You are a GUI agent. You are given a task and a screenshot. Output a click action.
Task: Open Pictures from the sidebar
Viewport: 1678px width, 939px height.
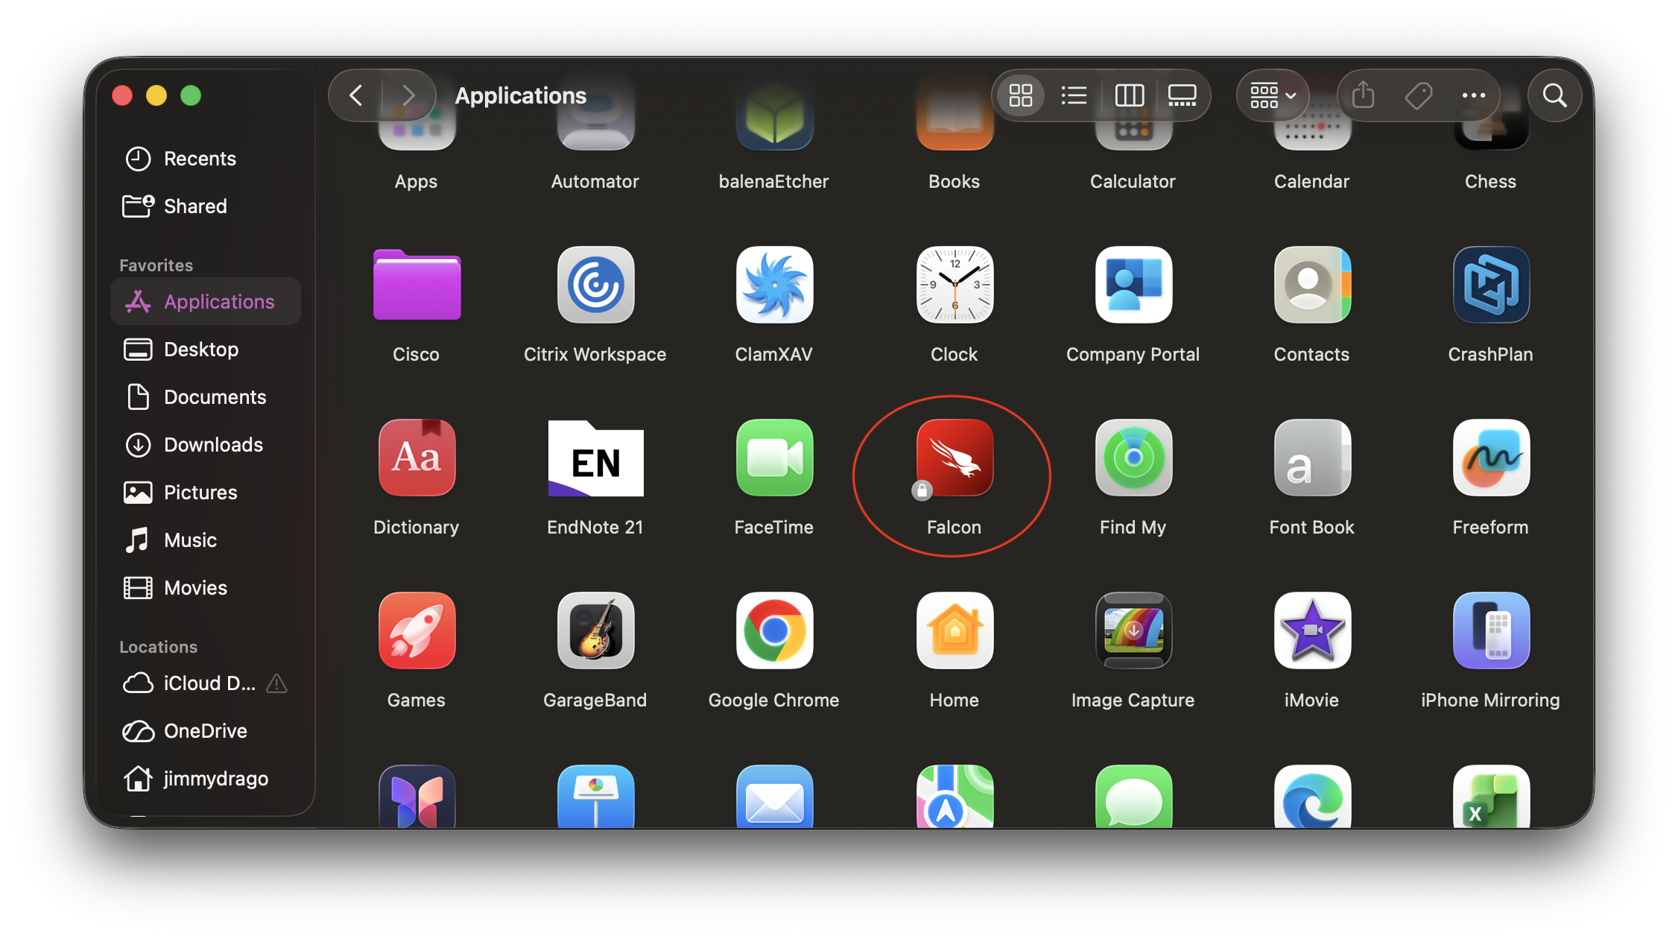coord(205,493)
